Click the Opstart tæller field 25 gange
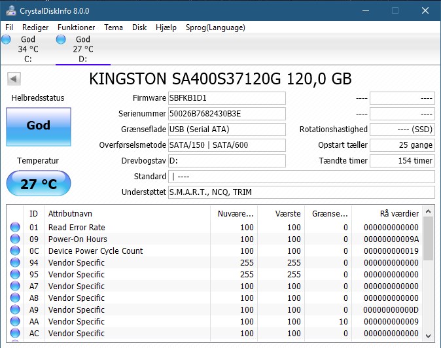 click(x=402, y=145)
